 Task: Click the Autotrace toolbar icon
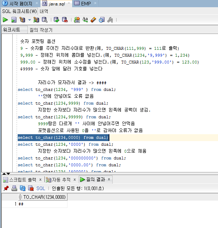point(36,20)
